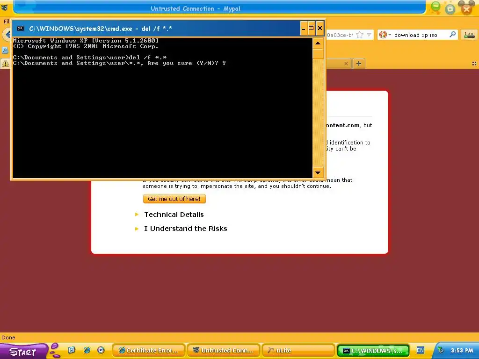Viewport: 479px width, 359px height.
Task: Launch Windows Media Player from quick launch
Action: 101,350
